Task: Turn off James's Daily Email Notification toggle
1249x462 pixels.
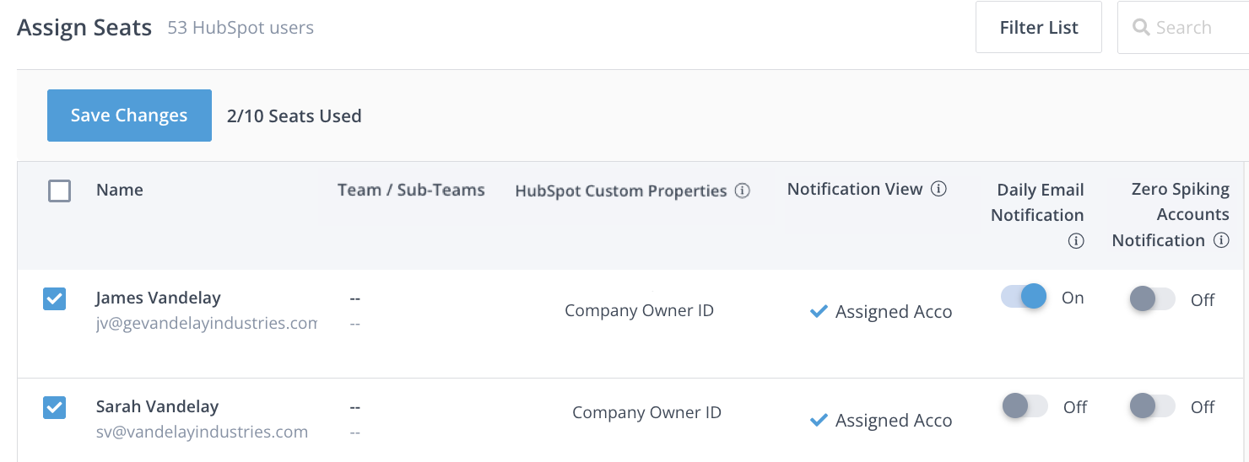Action: tap(1024, 297)
